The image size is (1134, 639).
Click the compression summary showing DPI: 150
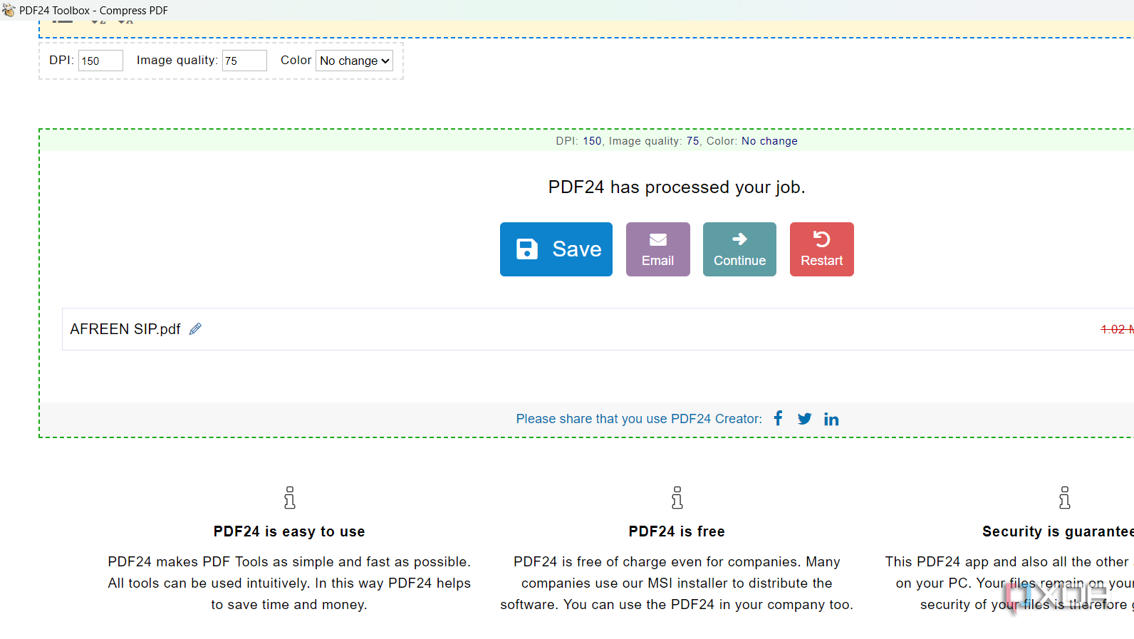tap(677, 141)
